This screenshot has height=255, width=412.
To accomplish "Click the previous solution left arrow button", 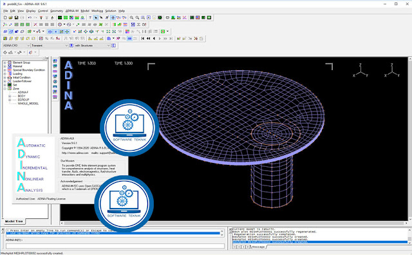I will pos(154,39).
